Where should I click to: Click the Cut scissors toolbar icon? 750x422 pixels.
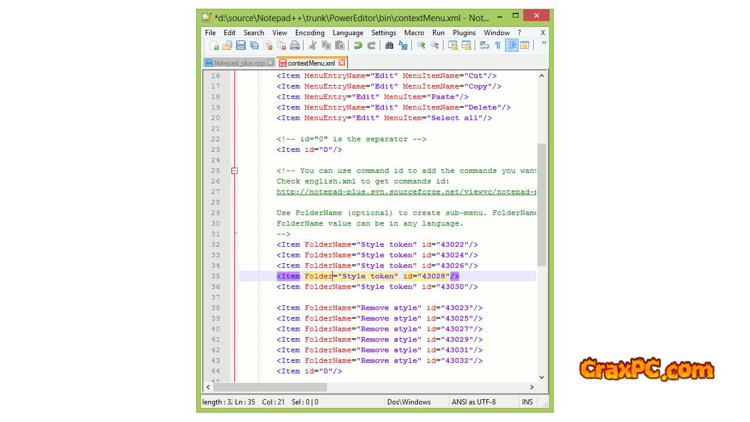pos(313,46)
